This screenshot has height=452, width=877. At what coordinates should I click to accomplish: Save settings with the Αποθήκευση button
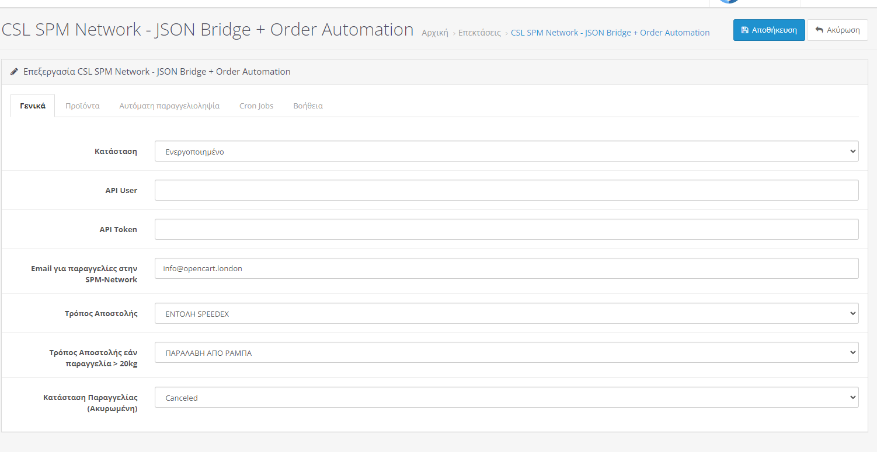(769, 30)
